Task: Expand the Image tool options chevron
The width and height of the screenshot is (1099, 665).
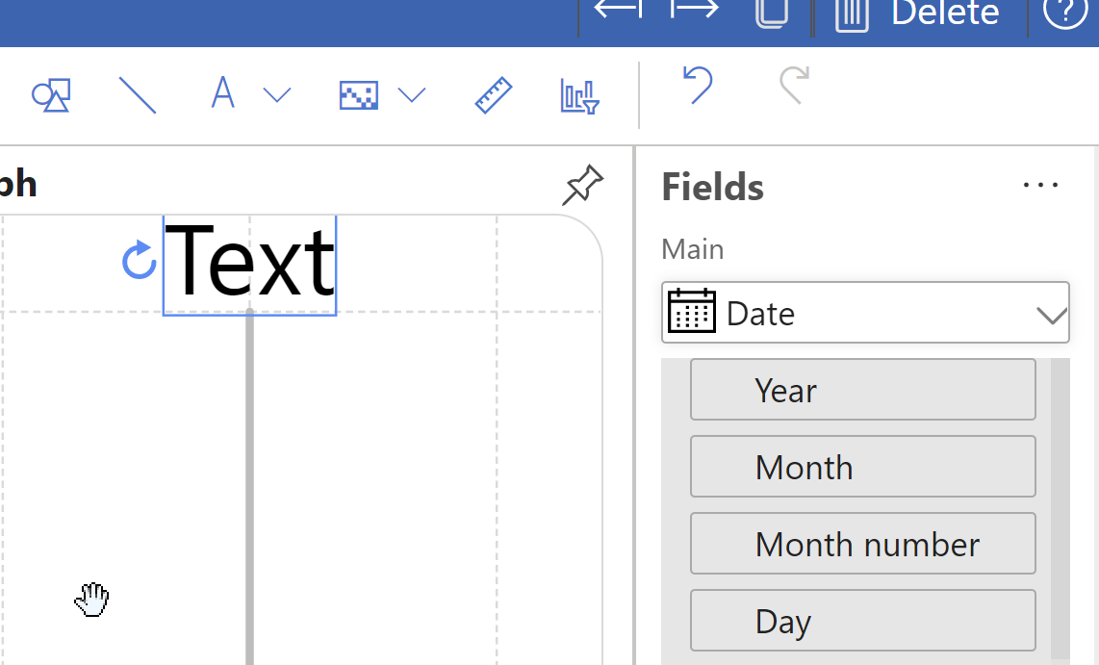Action: click(413, 95)
